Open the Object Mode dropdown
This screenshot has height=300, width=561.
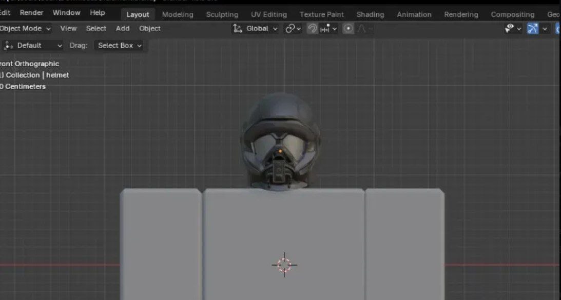[x=25, y=29]
